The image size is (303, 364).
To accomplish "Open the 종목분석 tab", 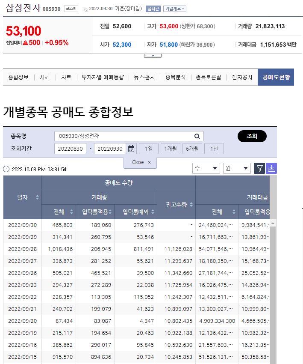I will pos(175,78).
